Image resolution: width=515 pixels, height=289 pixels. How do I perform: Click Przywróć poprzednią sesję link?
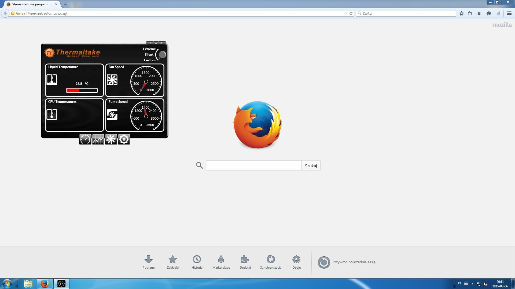point(354,262)
